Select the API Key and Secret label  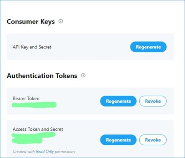click(32, 47)
